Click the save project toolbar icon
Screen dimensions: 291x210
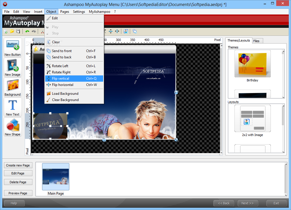pyautogui.click(x=18, y=31)
